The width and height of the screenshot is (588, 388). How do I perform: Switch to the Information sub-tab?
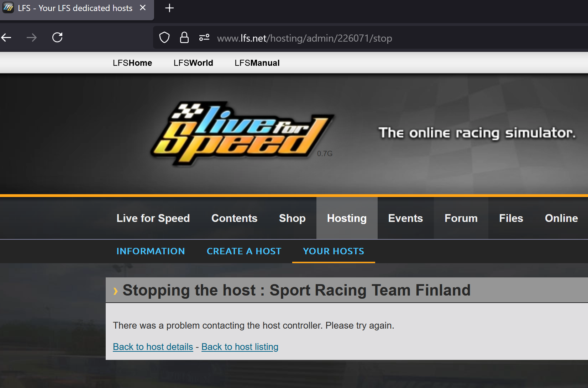(151, 251)
